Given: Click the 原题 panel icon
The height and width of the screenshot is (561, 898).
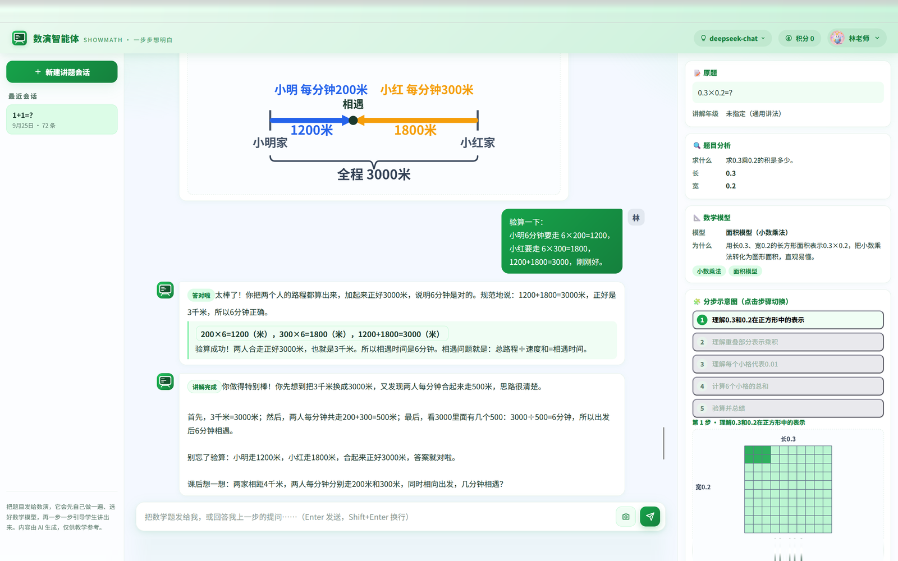Looking at the screenshot, I should tap(697, 73).
